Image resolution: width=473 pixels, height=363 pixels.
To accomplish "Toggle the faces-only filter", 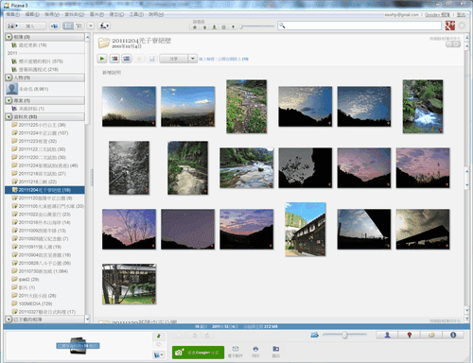I will click(x=214, y=27).
